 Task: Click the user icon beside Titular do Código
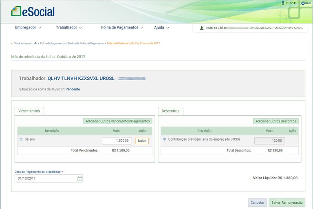coord(202,28)
